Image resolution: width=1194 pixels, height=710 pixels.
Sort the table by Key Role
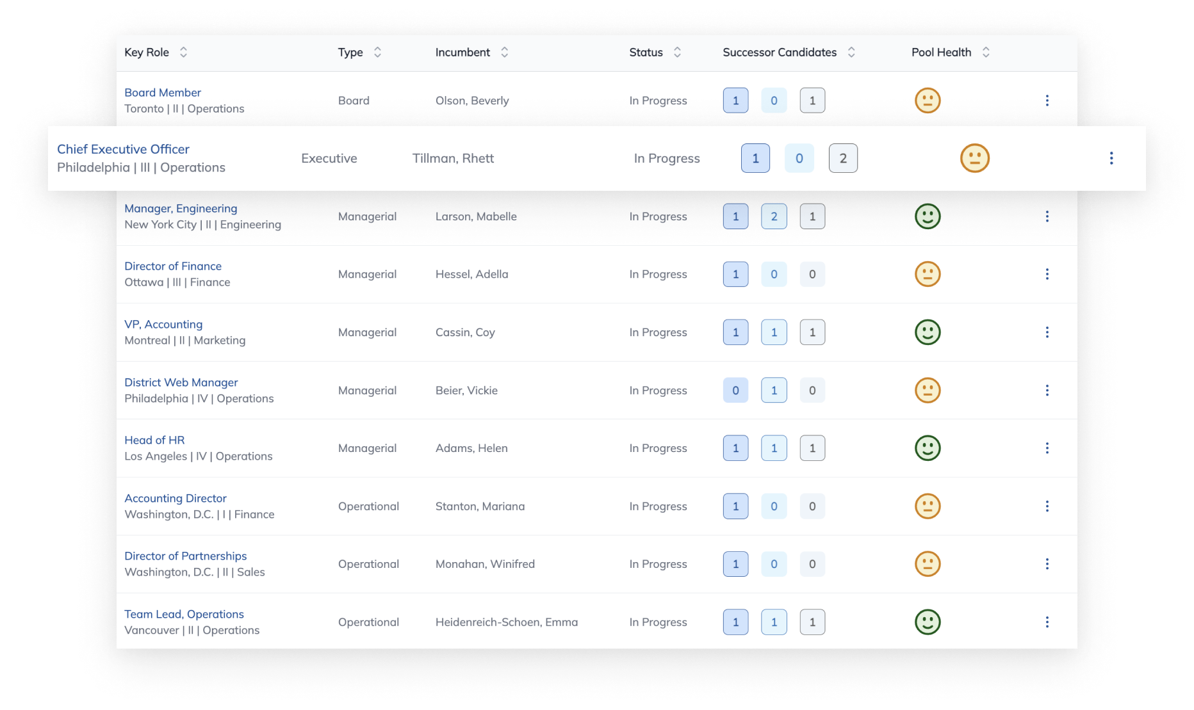(183, 52)
